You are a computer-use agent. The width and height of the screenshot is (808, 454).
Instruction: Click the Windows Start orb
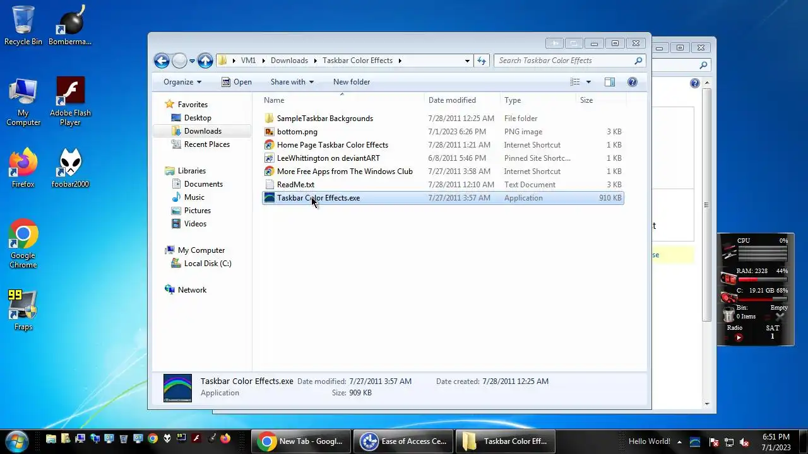16,441
